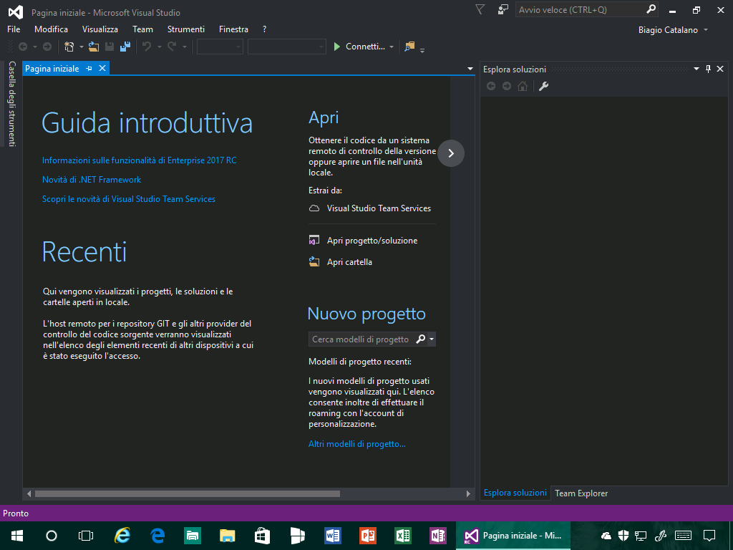Click the project template search magnifier

point(421,339)
